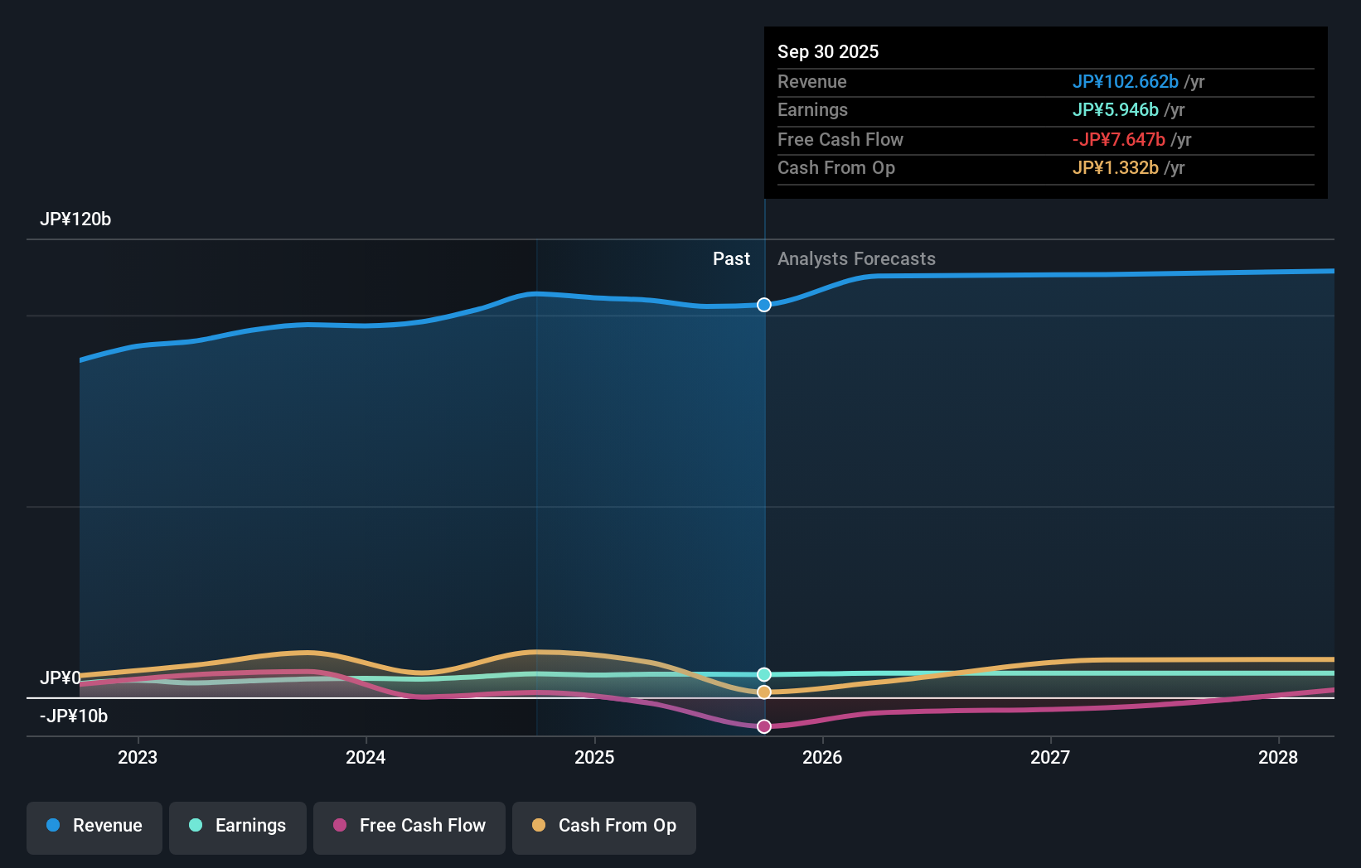Toggle the Revenue series visibility
1361x868 pixels.
pos(94,826)
